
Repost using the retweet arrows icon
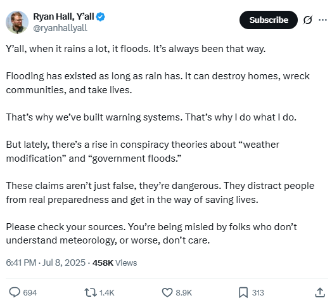(x=91, y=292)
